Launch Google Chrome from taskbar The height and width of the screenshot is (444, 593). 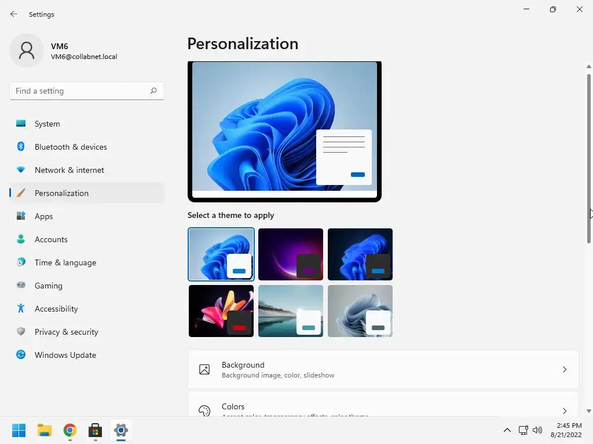coord(70,430)
